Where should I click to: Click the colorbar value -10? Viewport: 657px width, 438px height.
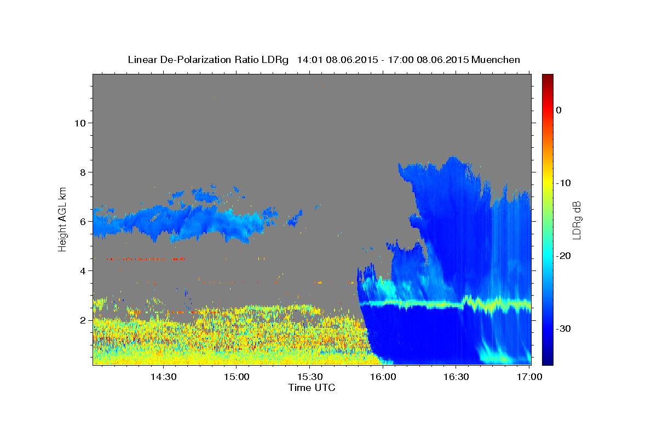click(x=562, y=183)
